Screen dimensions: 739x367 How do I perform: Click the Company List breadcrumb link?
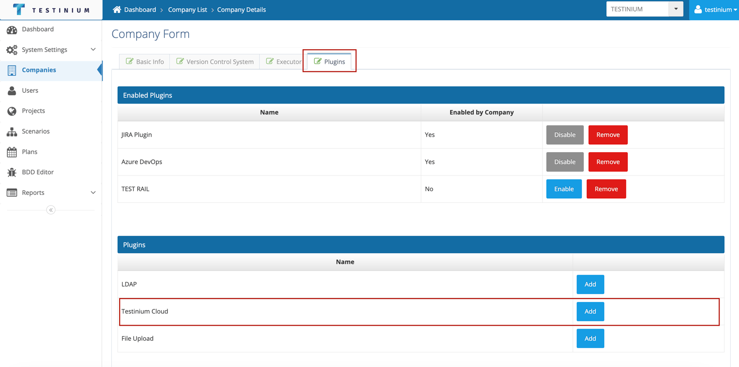coord(187,10)
